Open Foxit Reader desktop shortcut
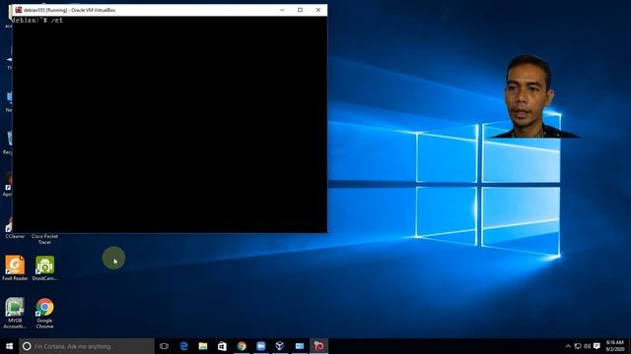Viewport: 631px width, 354px height. pyautogui.click(x=15, y=268)
